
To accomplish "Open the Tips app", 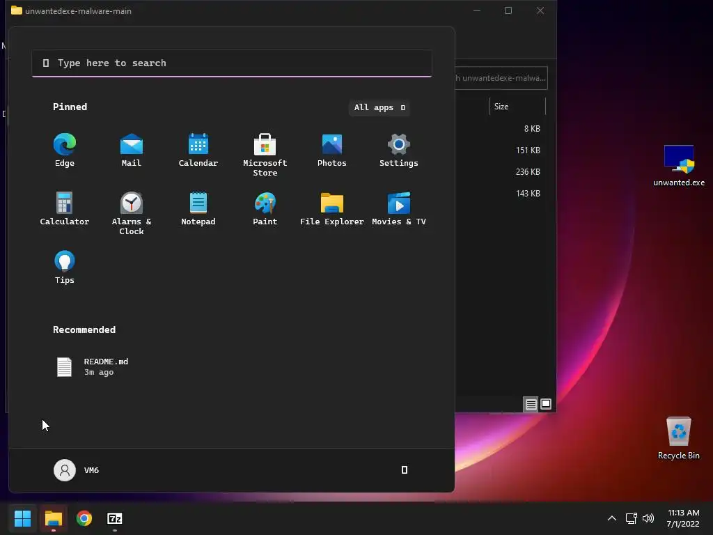I will (65, 267).
